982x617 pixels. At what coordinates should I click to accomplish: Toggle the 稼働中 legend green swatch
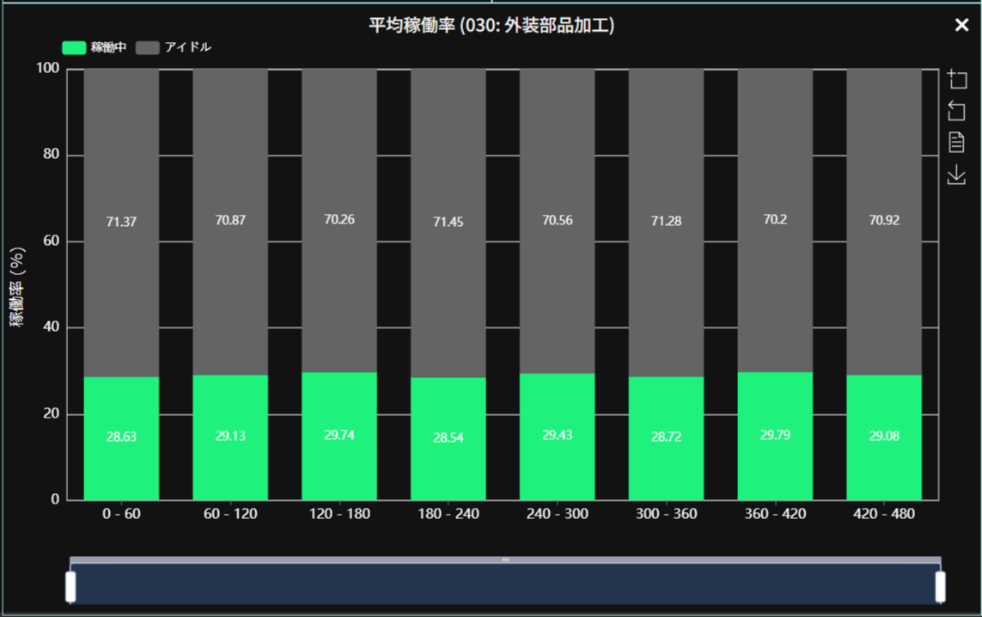click(x=74, y=48)
